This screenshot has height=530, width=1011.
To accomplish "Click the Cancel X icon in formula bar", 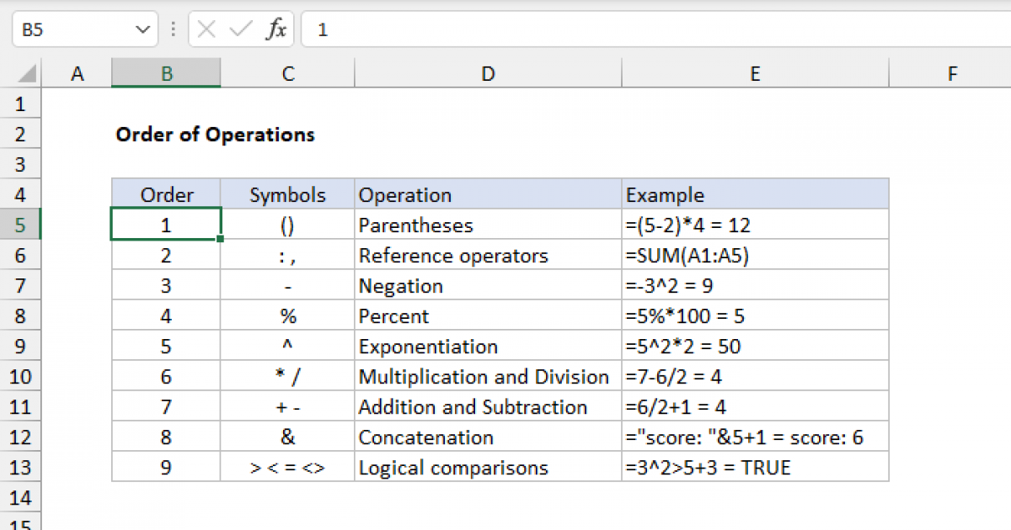I will tap(206, 30).
